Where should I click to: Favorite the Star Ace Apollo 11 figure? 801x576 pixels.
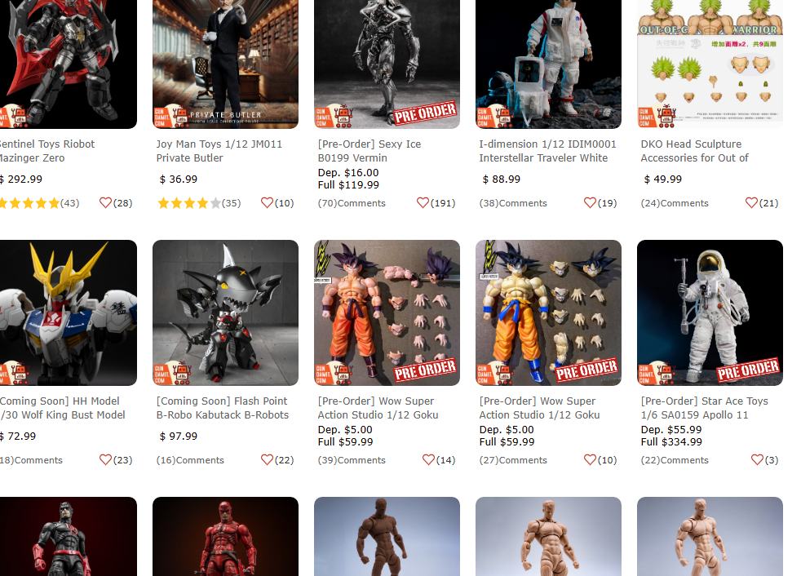click(x=757, y=459)
